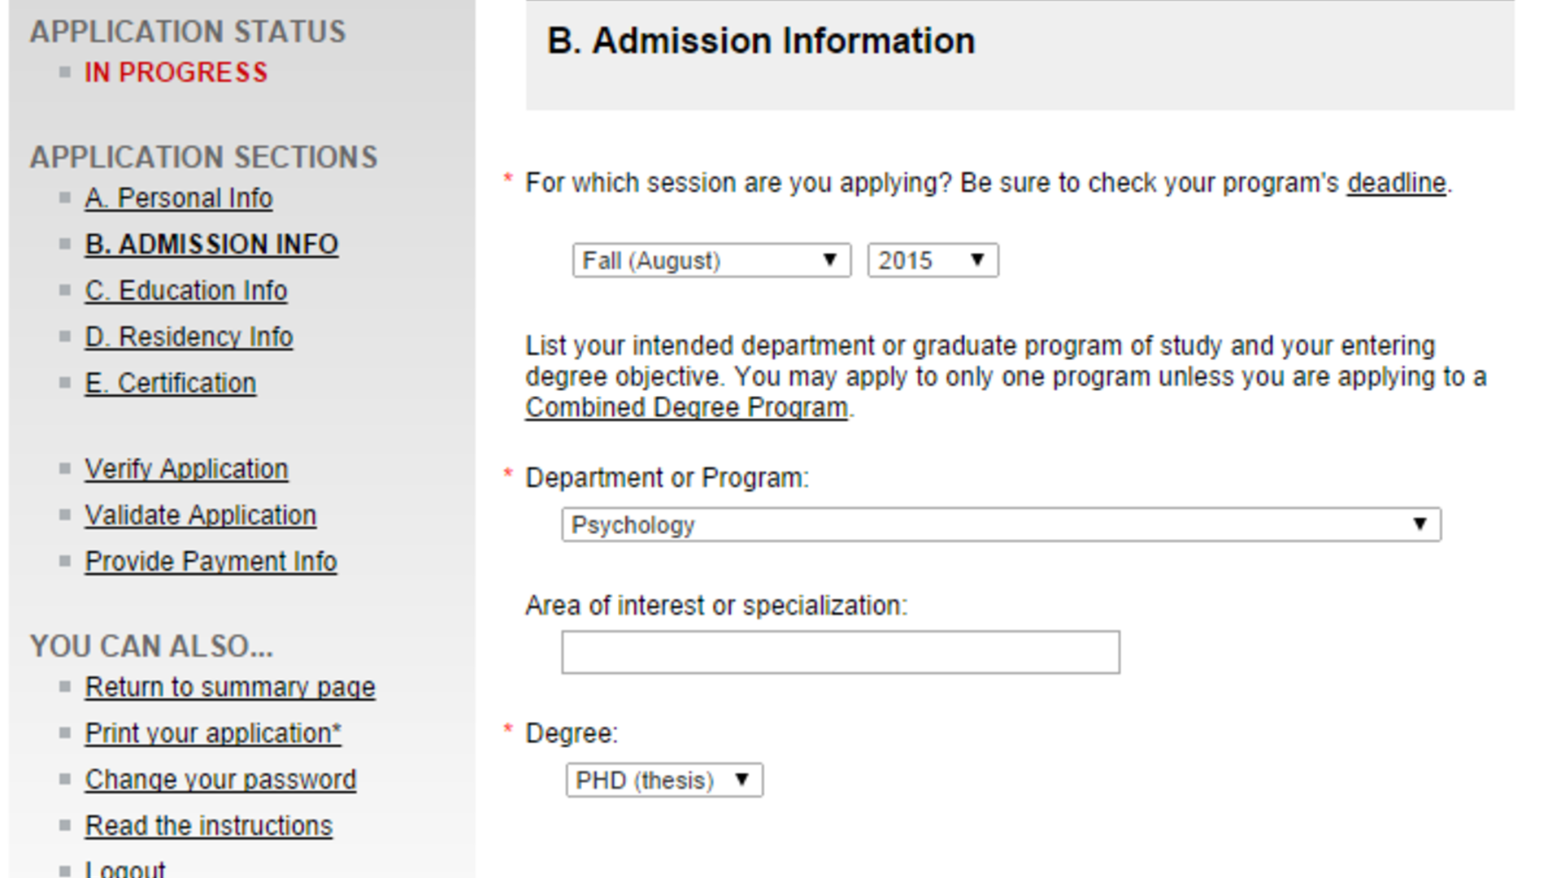Open D. Residency Info section
The image size is (1561, 878).
[x=189, y=336]
